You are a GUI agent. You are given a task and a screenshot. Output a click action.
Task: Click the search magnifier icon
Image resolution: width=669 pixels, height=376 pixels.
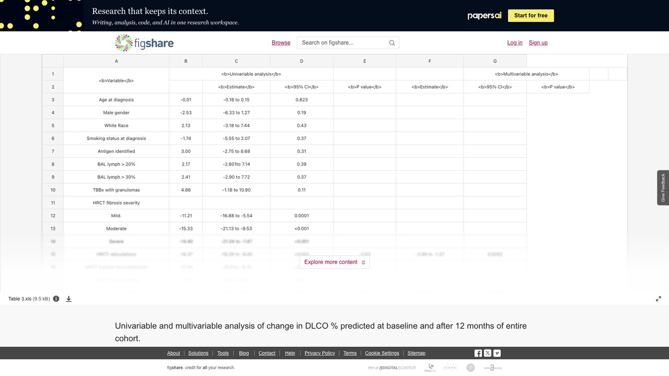click(392, 43)
